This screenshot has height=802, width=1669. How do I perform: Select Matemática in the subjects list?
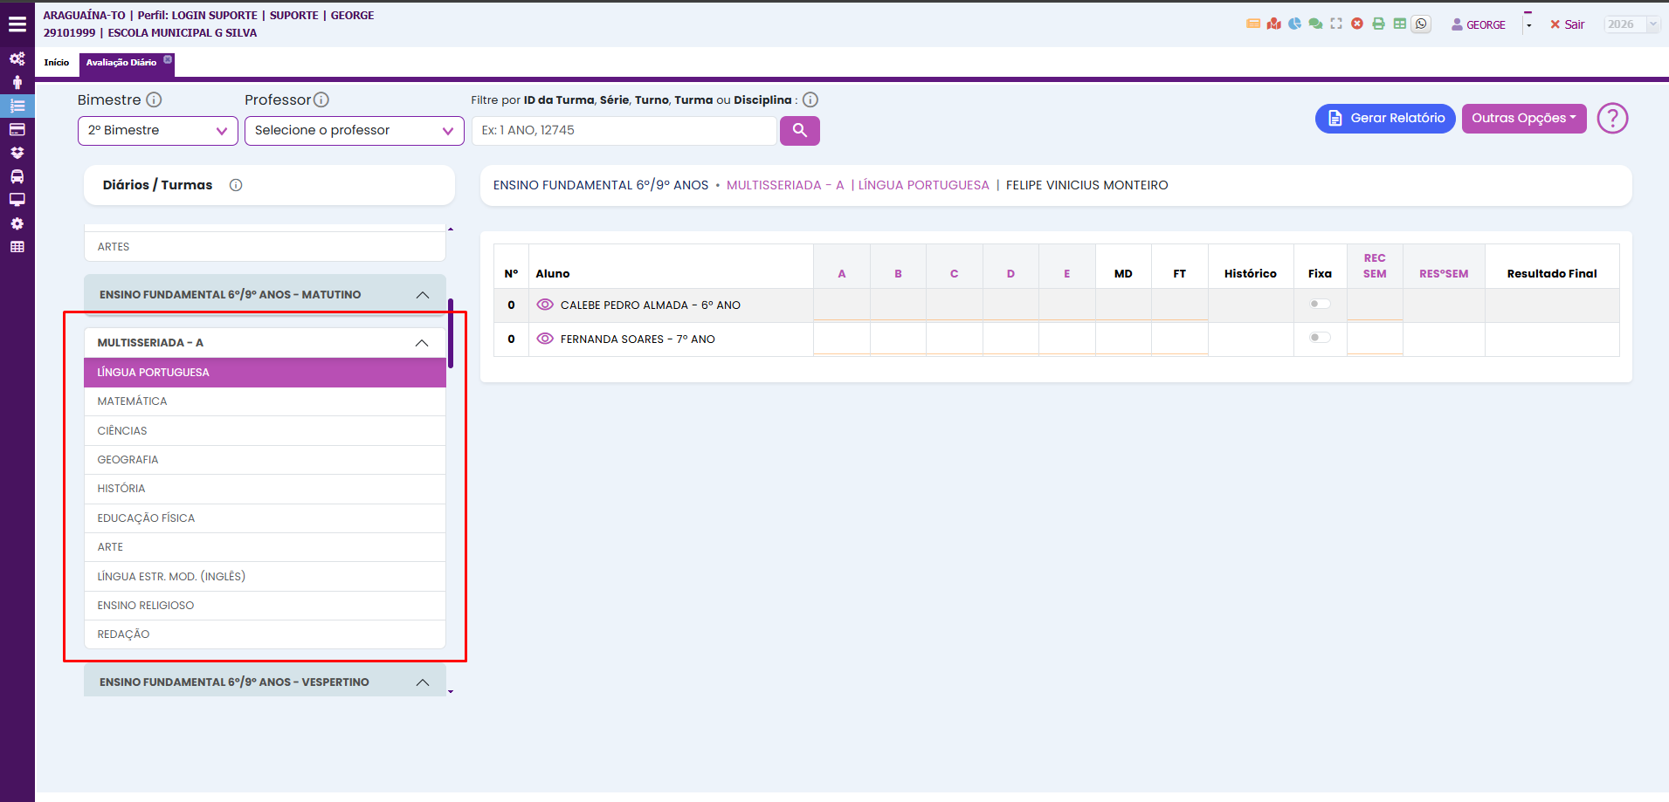(133, 401)
